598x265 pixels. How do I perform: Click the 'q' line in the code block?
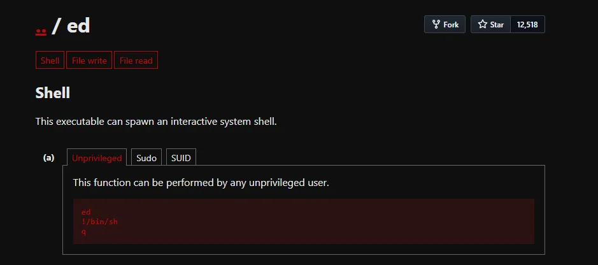pyautogui.click(x=83, y=232)
